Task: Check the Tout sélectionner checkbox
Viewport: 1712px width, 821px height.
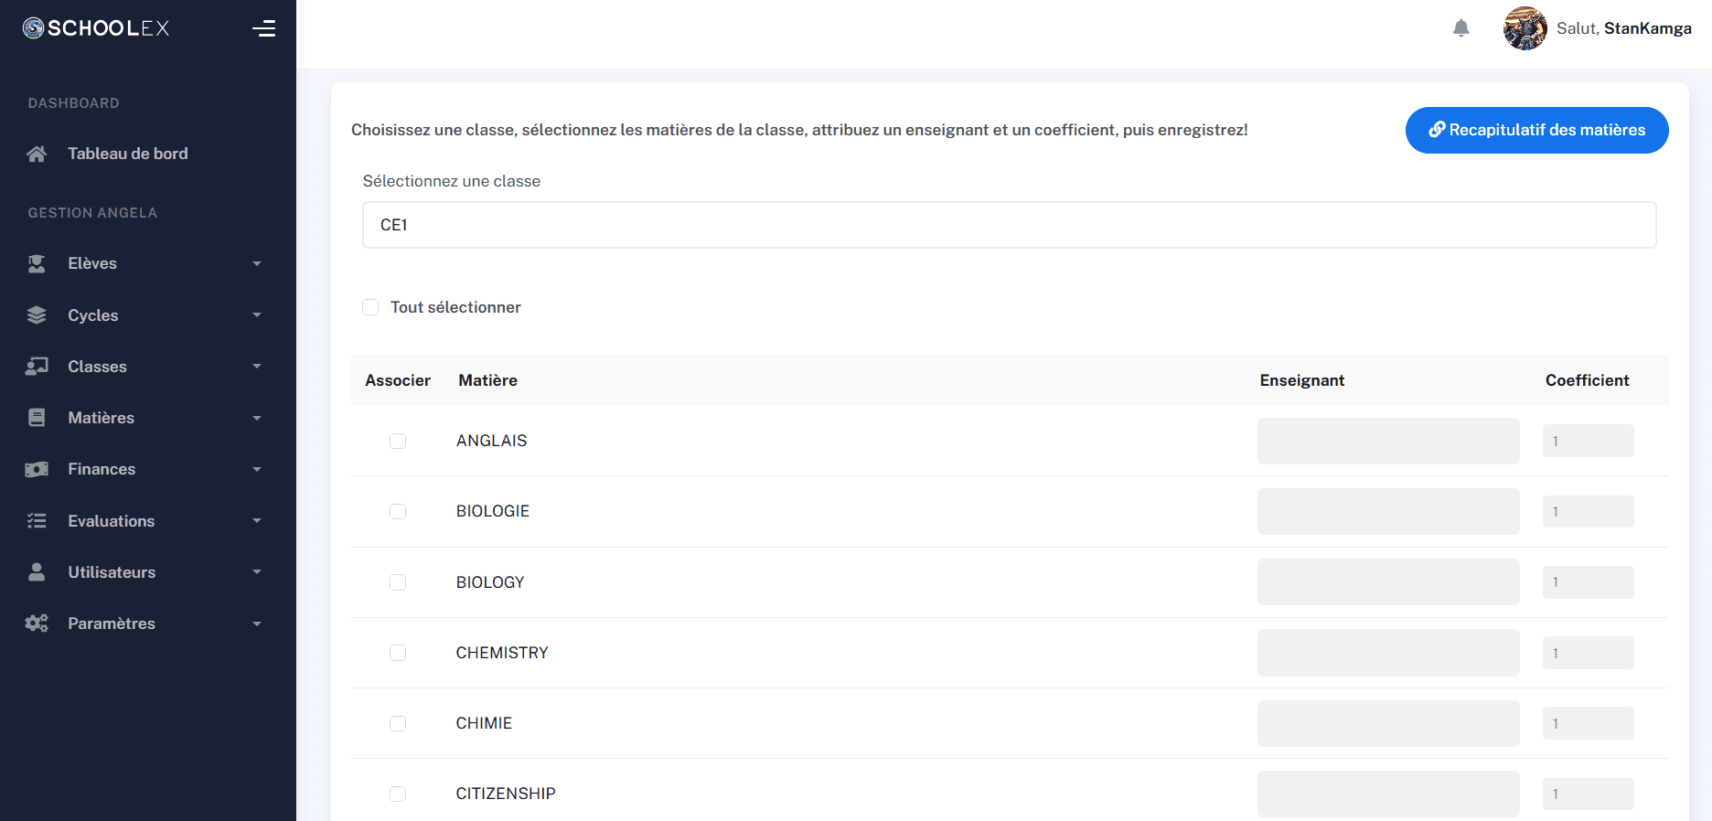Action: [370, 307]
